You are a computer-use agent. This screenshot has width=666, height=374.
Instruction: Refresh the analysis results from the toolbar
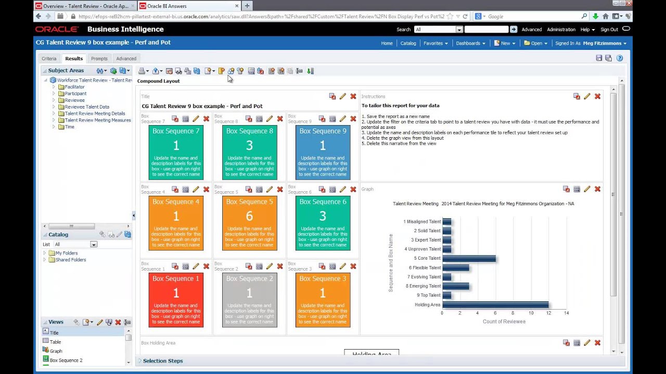coord(197,71)
